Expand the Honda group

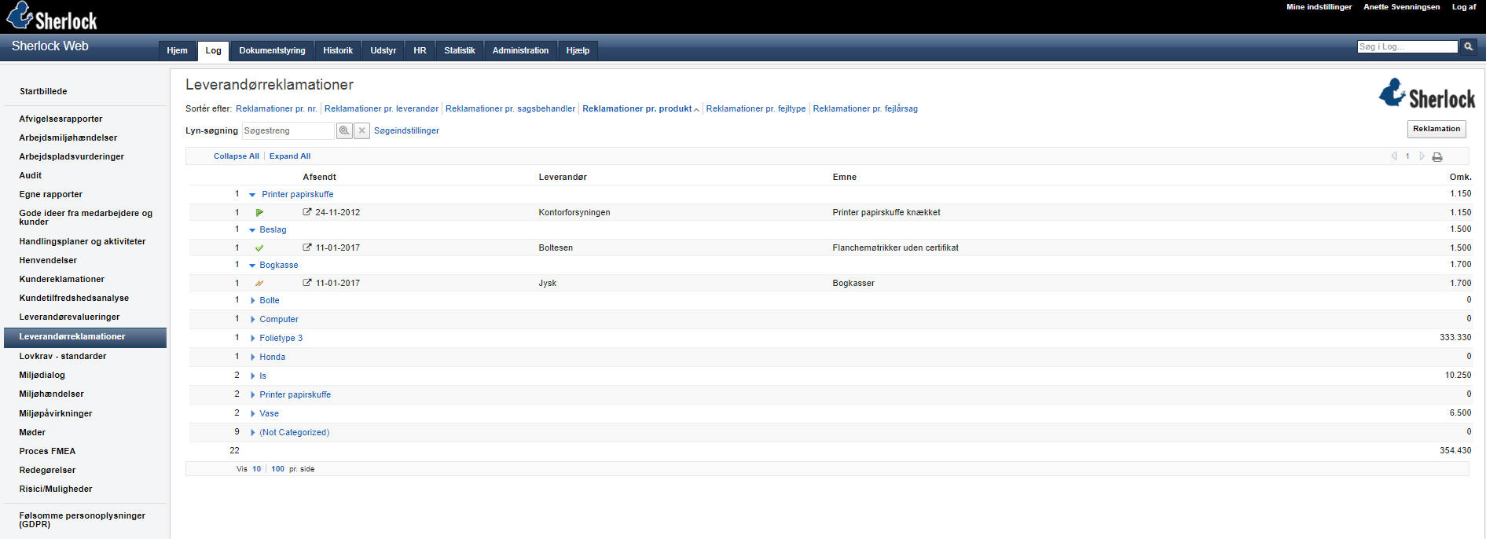[253, 357]
